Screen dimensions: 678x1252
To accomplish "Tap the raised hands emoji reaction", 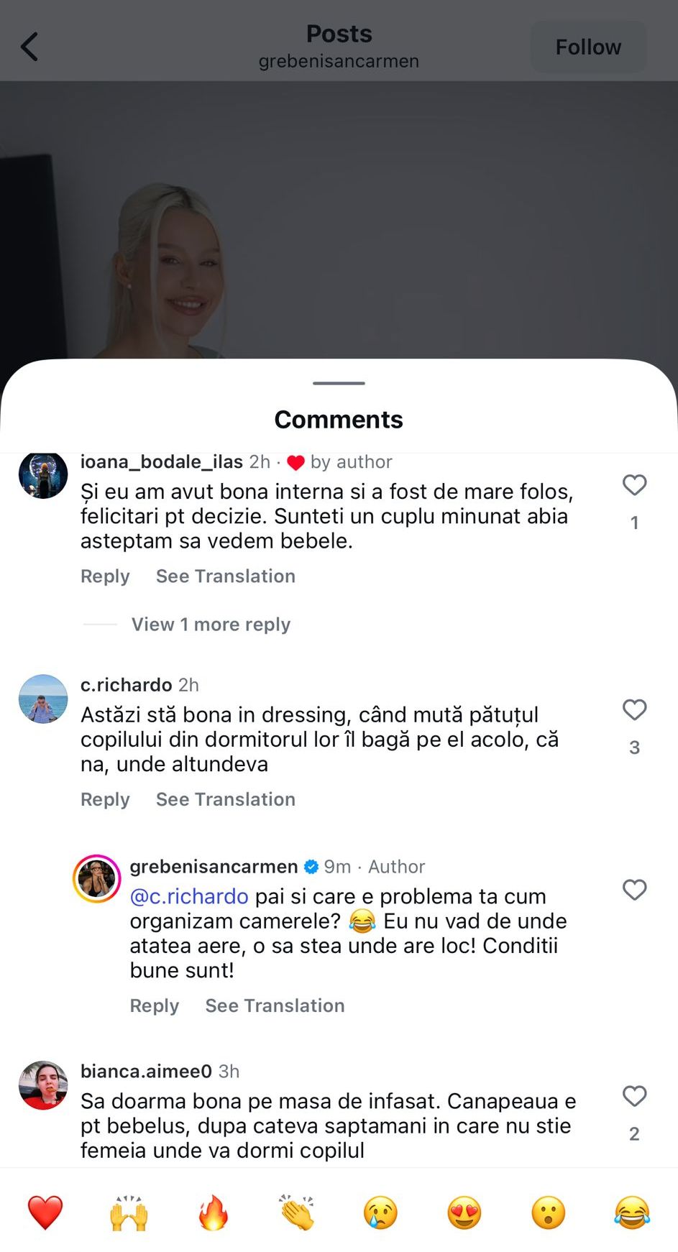I will [129, 1212].
